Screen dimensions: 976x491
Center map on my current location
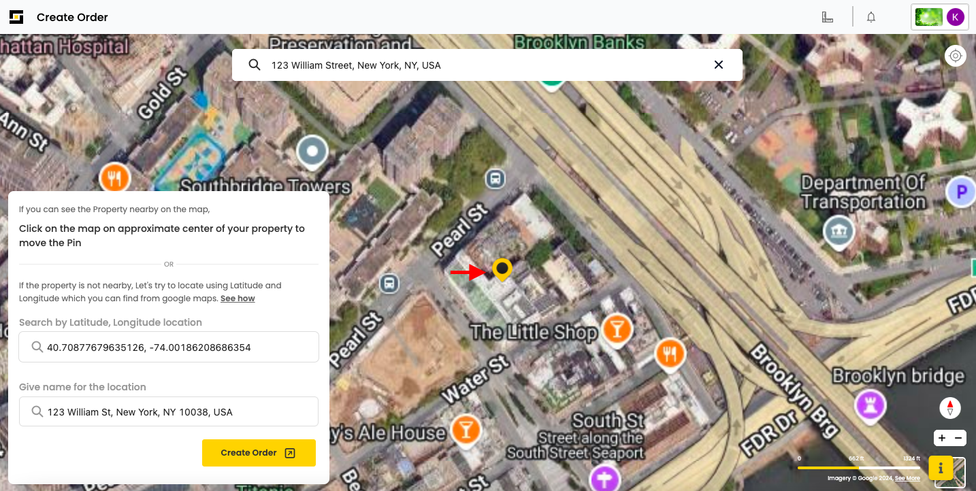pos(956,56)
